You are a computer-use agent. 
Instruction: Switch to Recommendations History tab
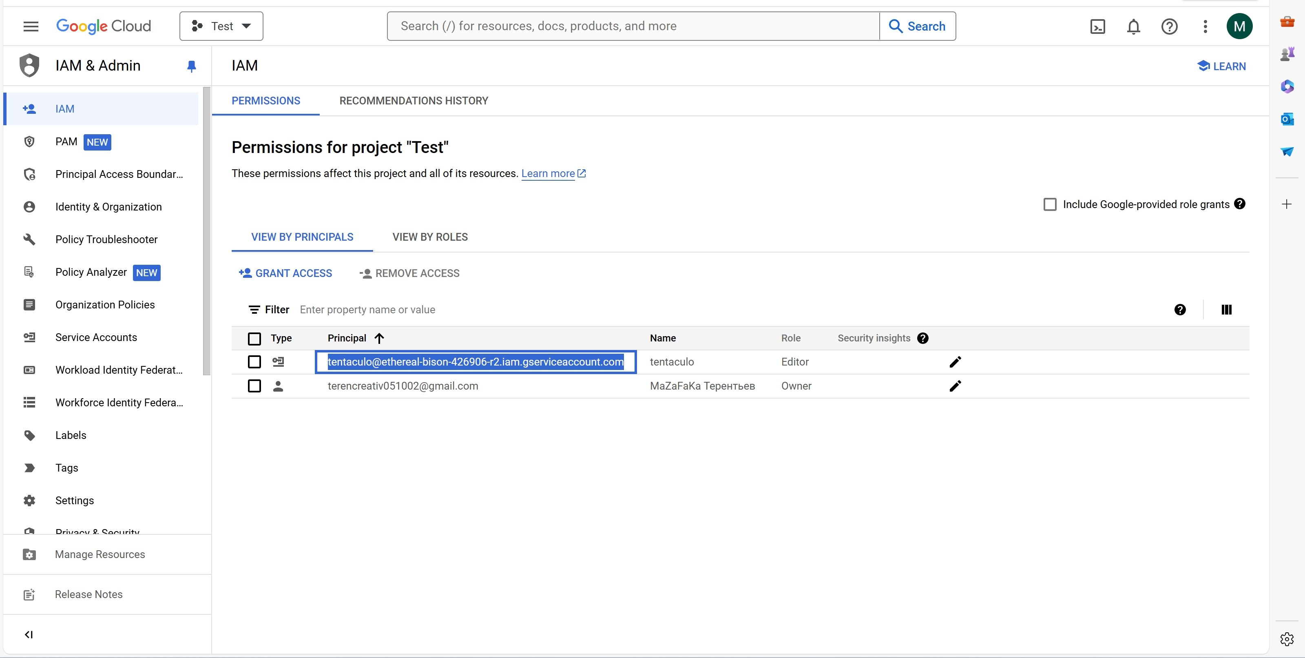414,101
